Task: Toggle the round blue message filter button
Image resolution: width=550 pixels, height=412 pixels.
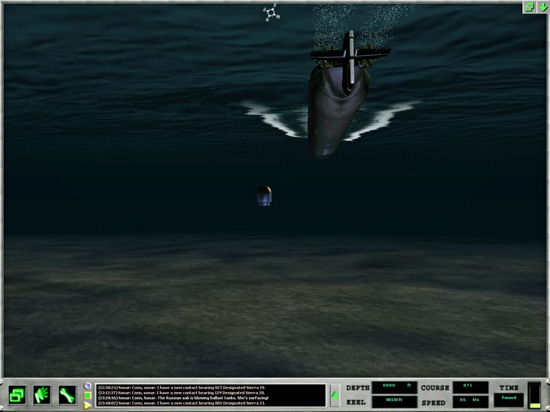Action: tap(88, 386)
